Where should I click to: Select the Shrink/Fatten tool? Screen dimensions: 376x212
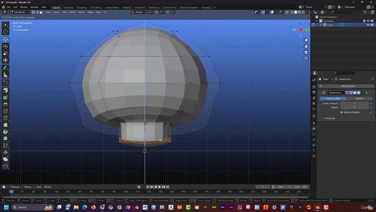click(5, 152)
